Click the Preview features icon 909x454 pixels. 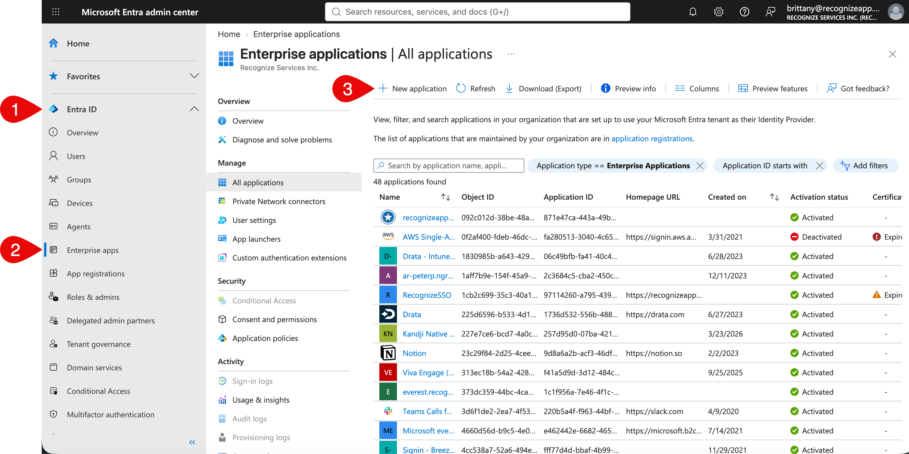[743, 88]
